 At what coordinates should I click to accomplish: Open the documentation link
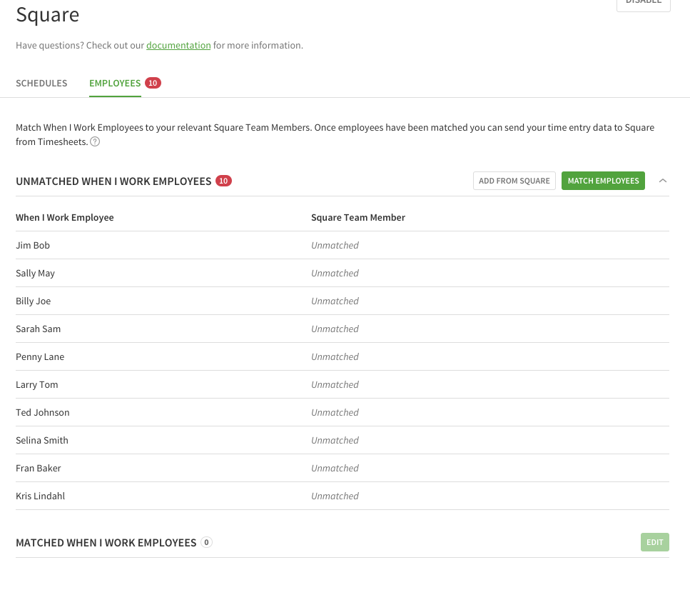[178, 45]
